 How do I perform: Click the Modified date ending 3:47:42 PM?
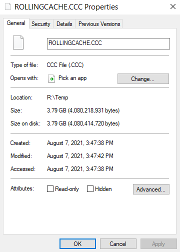tap(80, 156)
